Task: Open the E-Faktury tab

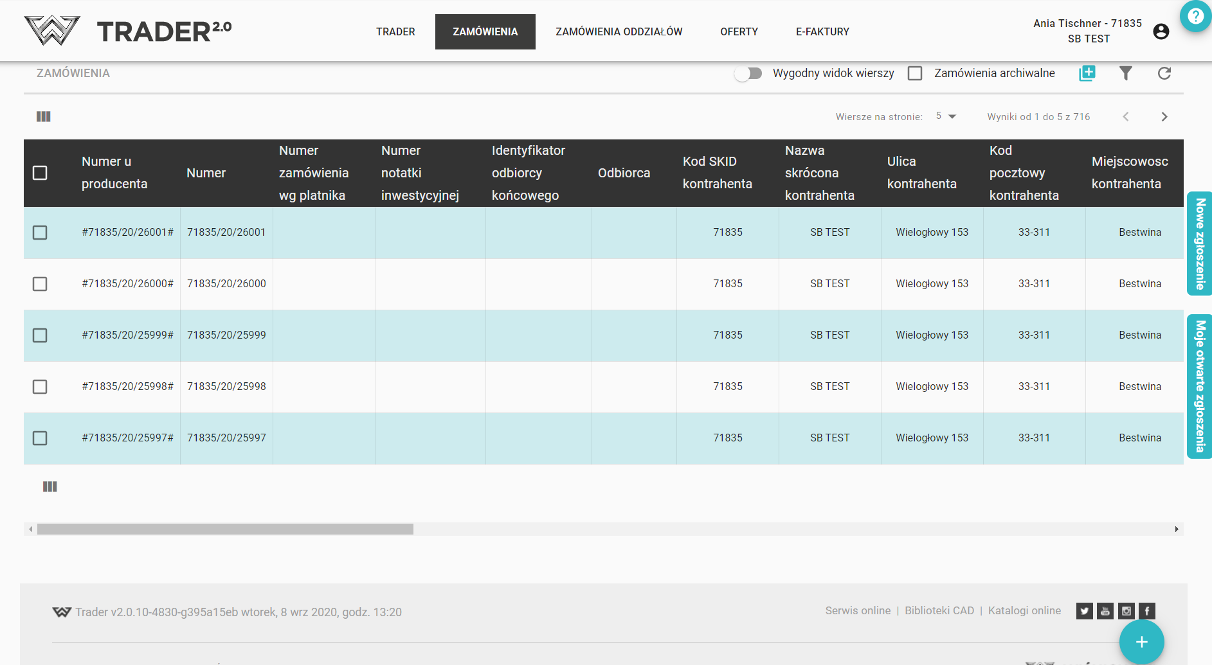Action: coord(822,31)
